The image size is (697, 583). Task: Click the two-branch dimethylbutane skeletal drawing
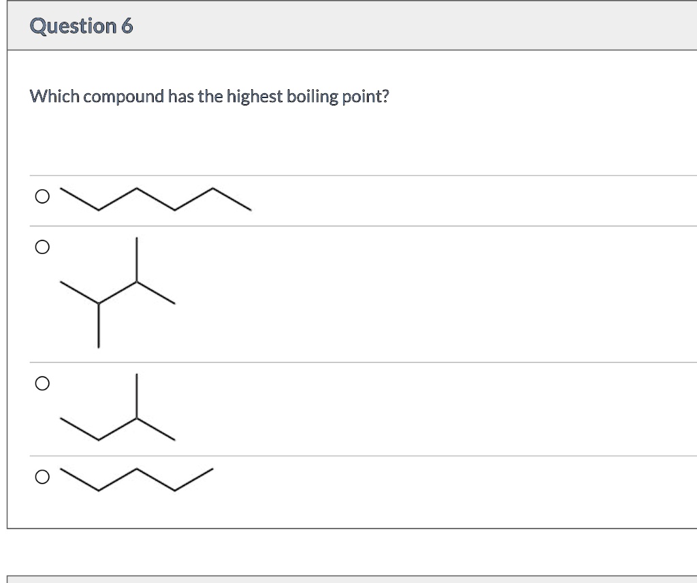click(117, 293)
